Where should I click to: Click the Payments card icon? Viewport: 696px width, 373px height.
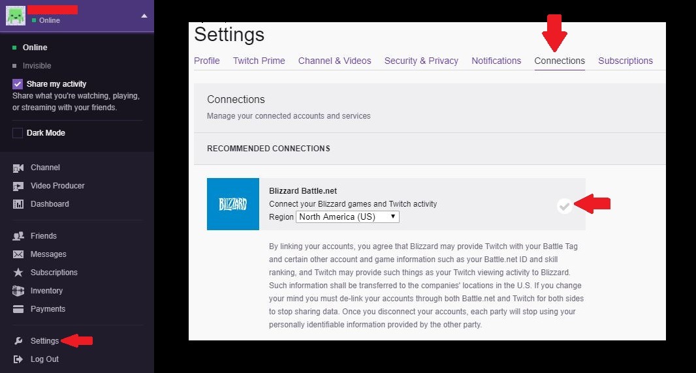18,309
